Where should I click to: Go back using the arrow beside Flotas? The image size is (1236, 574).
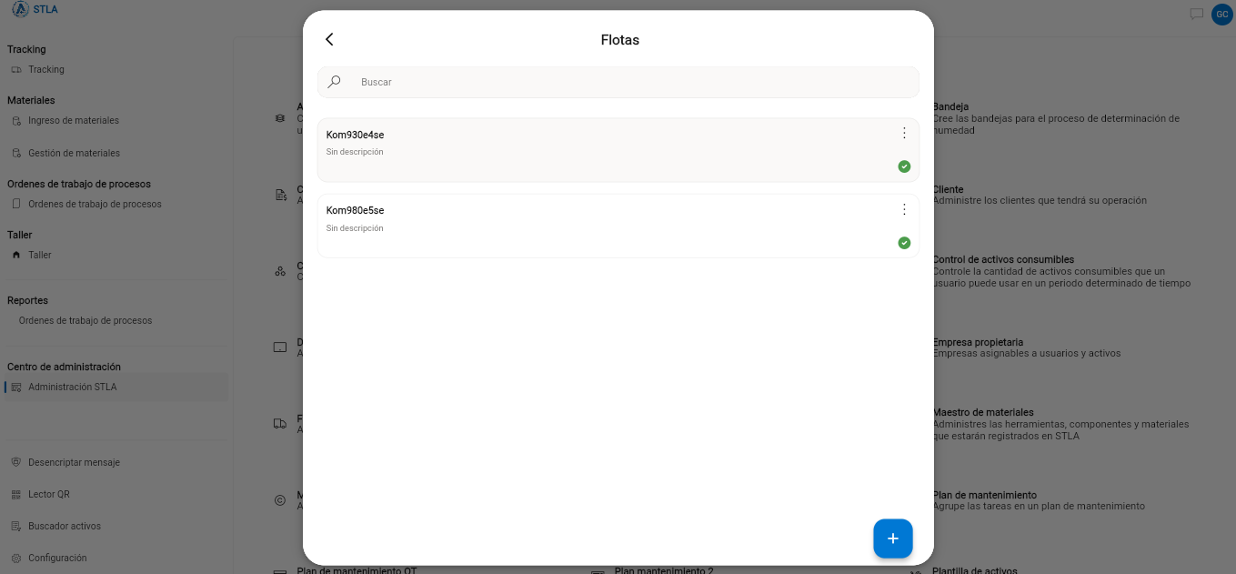click(x=329, y=39)
